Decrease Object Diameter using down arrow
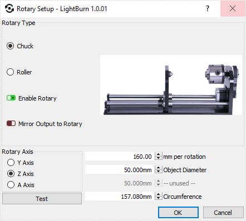 158,172
